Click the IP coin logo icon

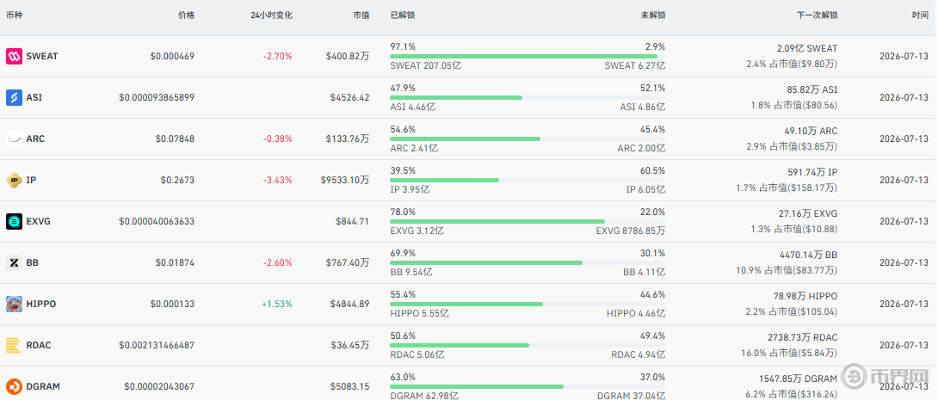point(14,180)
